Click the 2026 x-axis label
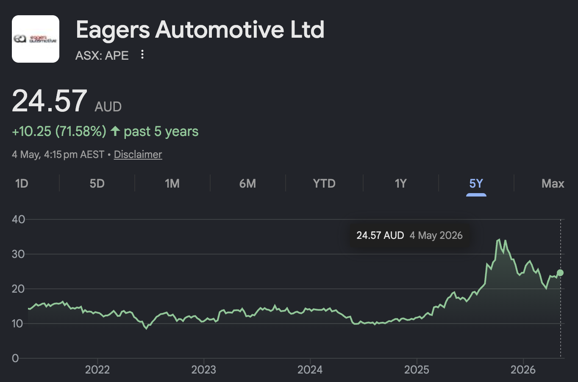 click(x=523, y=370)
